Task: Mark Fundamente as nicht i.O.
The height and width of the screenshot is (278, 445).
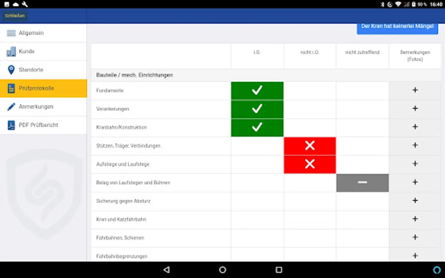Action: [x=310, y=91]
